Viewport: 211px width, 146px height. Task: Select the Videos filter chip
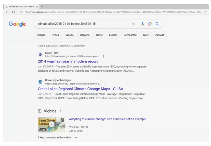click(x=70, y=35)
